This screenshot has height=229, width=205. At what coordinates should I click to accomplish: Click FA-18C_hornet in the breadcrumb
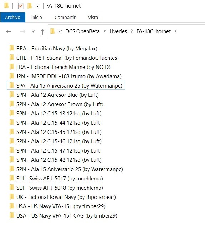(154, 31)
